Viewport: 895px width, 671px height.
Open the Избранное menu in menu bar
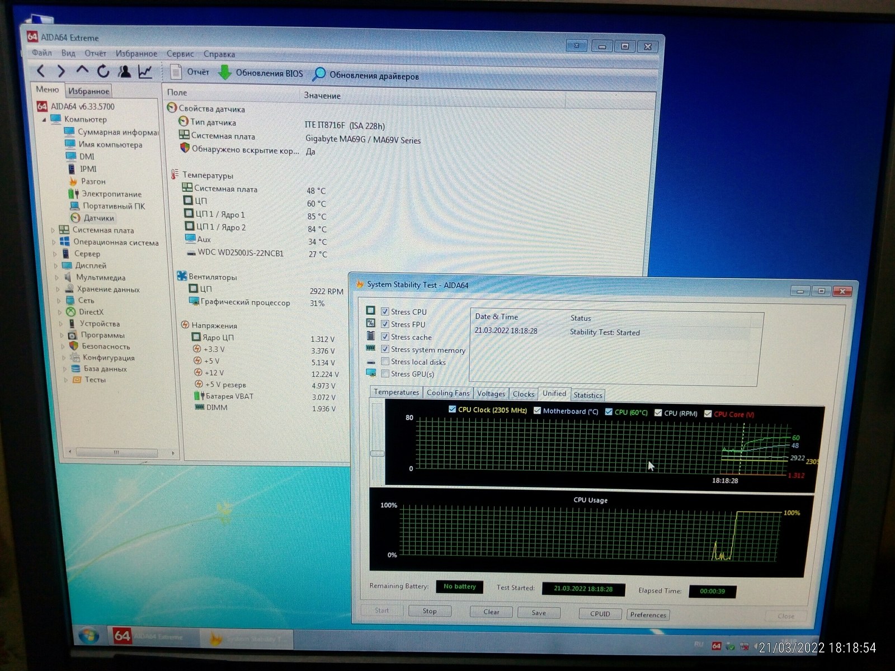pos(136,54)
